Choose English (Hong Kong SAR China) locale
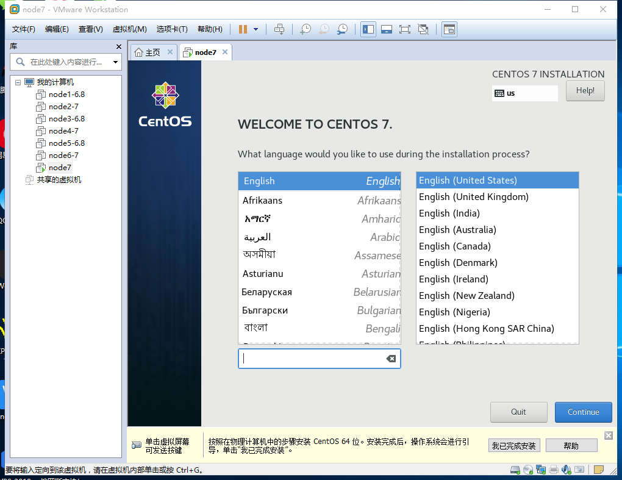The width and height of the screenshot is (622, 480). (498, 329)
